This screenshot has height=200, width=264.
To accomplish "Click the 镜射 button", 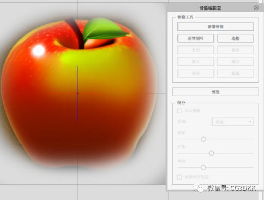I will 235,50.
